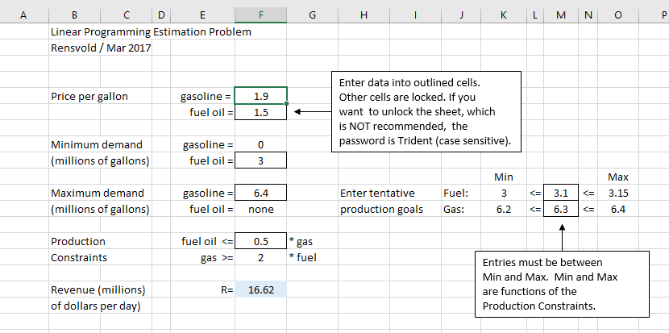Screen dimensions: 669x333
Task: Click the gas production constraint cell containing 2
Action: pyautogui.click(x=260, y=257)
